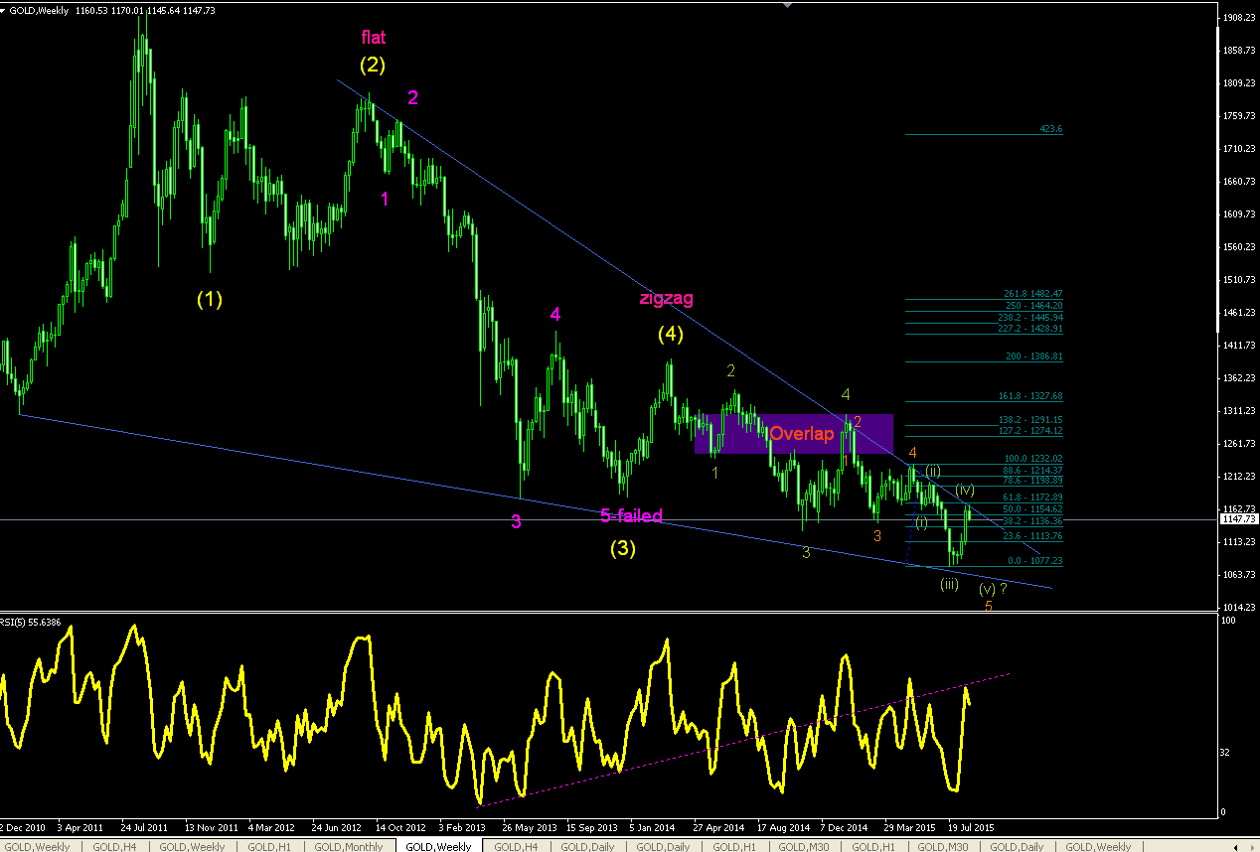Switch to the GOLD,Monthly chart tab
The width and height of the screenshot is (1260, 852).
point(350,846)
